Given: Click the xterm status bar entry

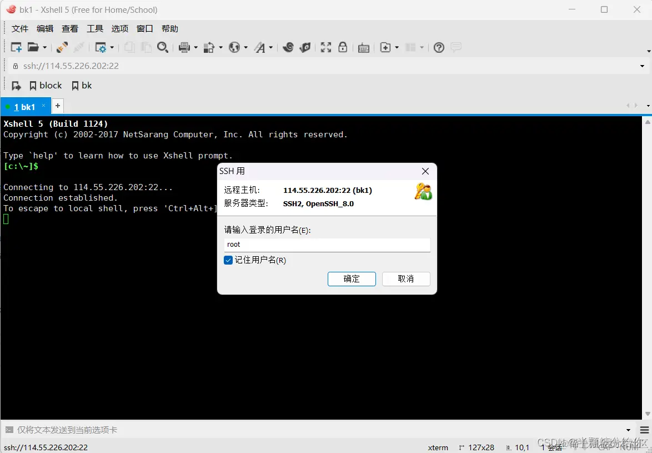Looking at the screenshot, I should (x=438, y=447).
